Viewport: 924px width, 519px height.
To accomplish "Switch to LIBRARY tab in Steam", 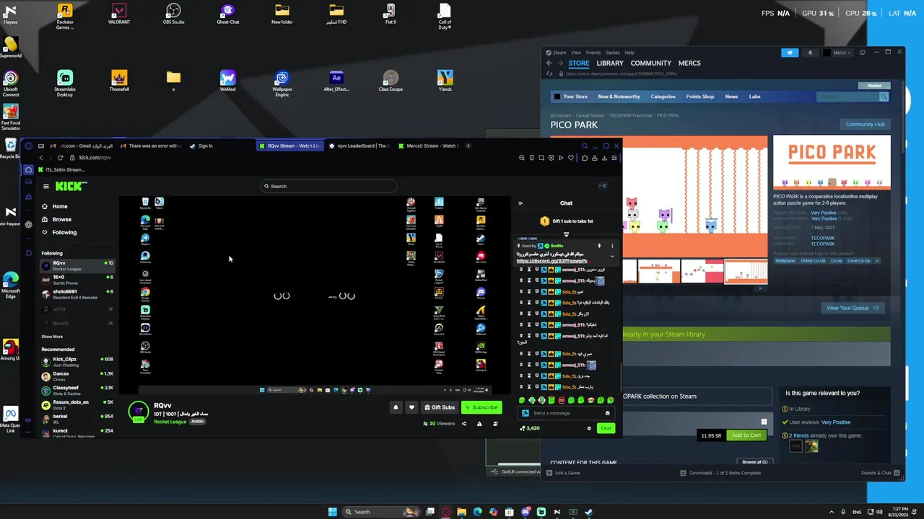I will coord(610,63).
